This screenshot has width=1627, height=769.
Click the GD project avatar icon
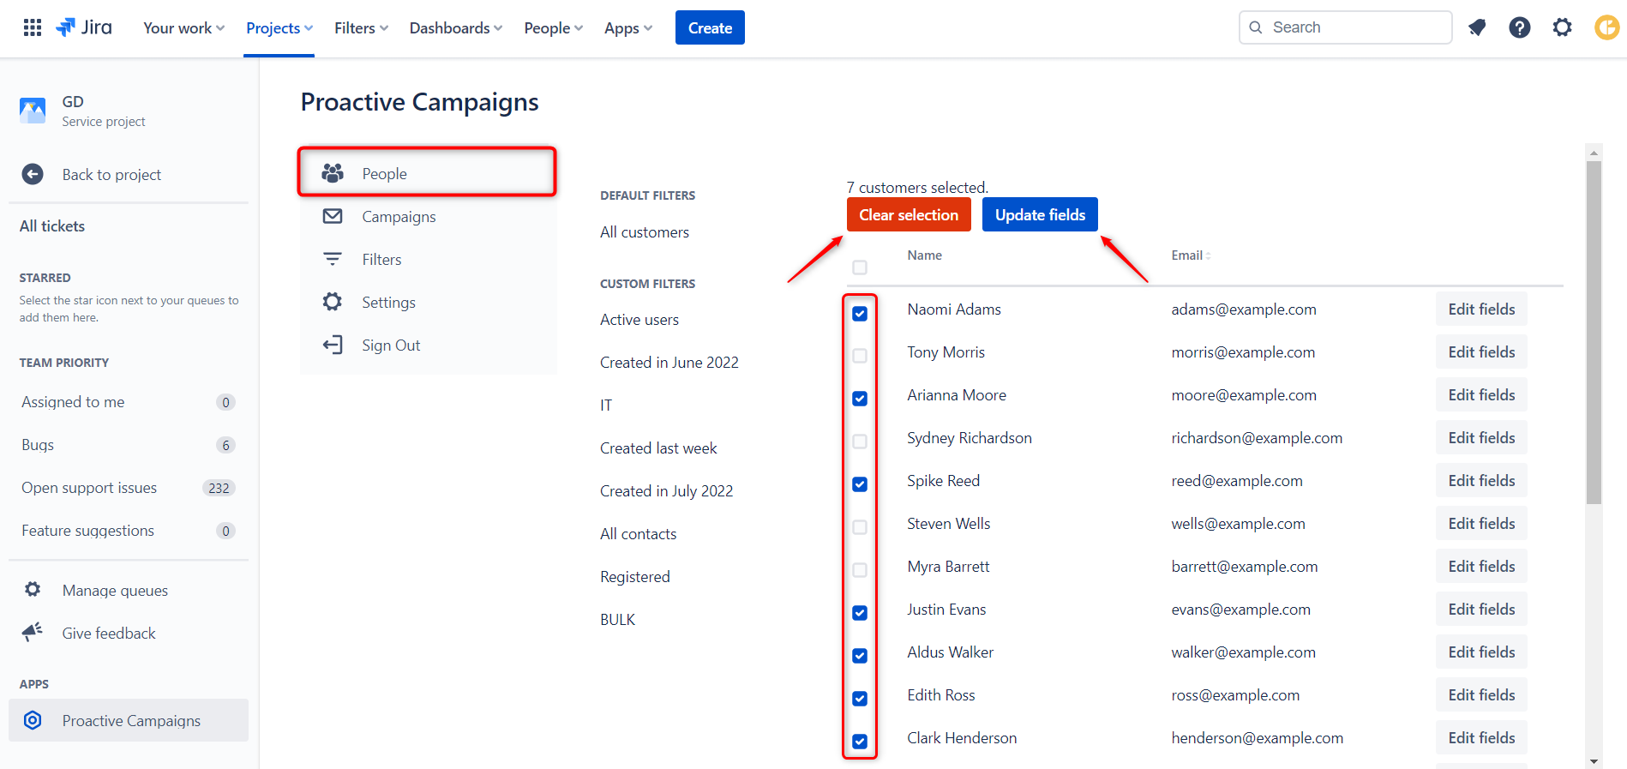33,111
